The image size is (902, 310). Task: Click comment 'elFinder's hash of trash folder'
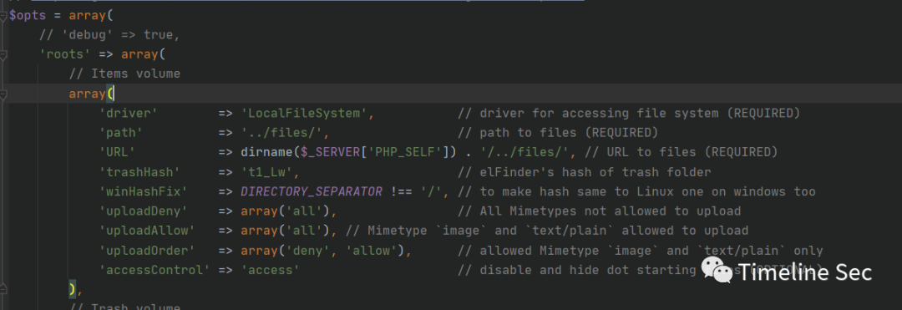[585, 172]
